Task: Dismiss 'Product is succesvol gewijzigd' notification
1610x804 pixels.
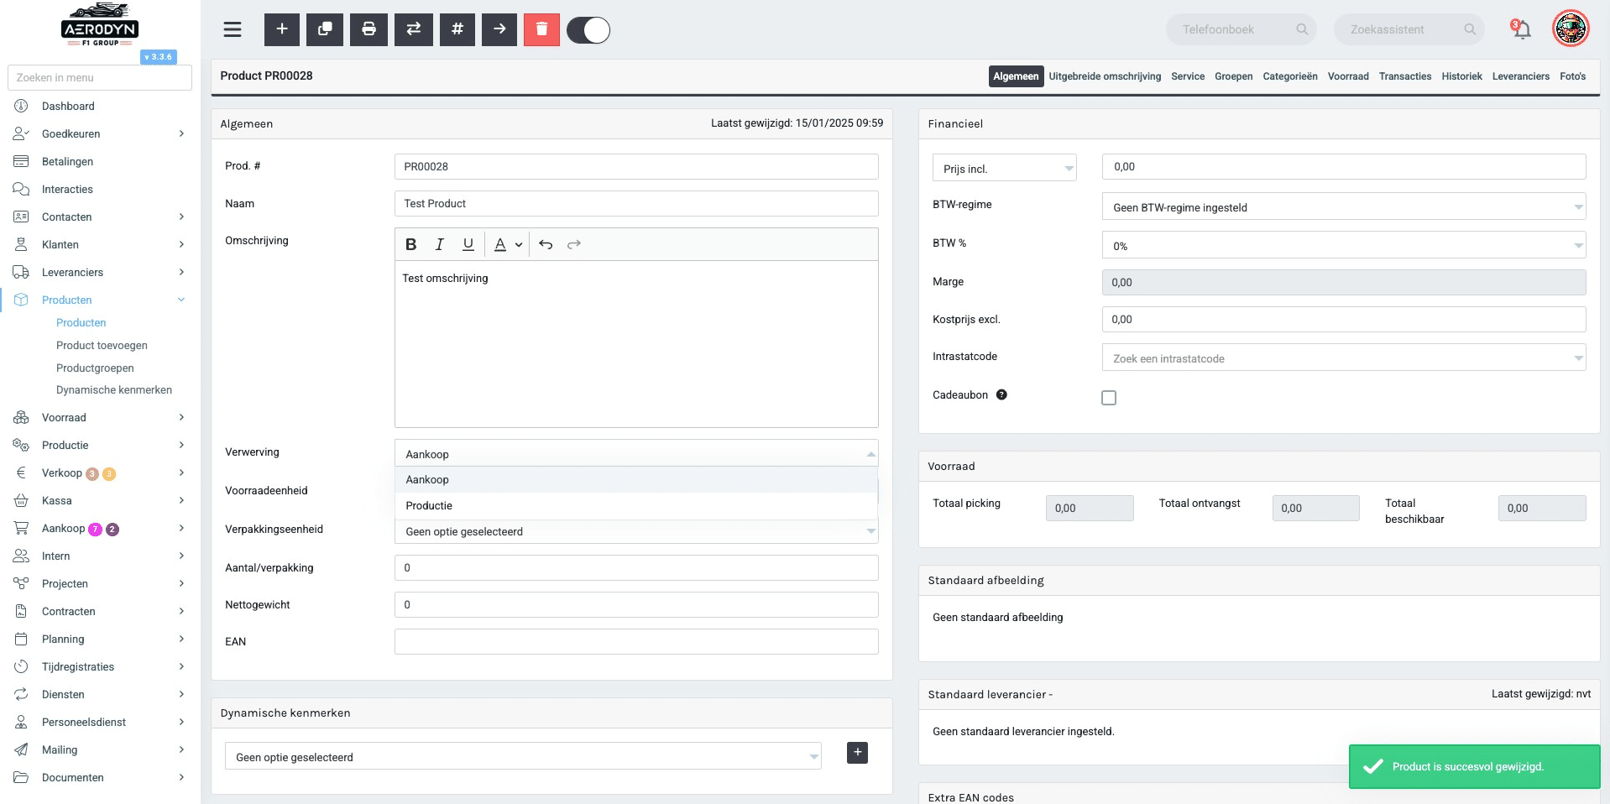Action: 1474,766
